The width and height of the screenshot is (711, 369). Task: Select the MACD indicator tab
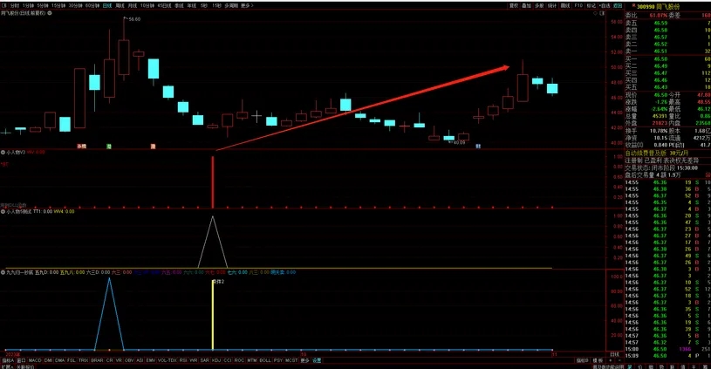tap(34, 359)
